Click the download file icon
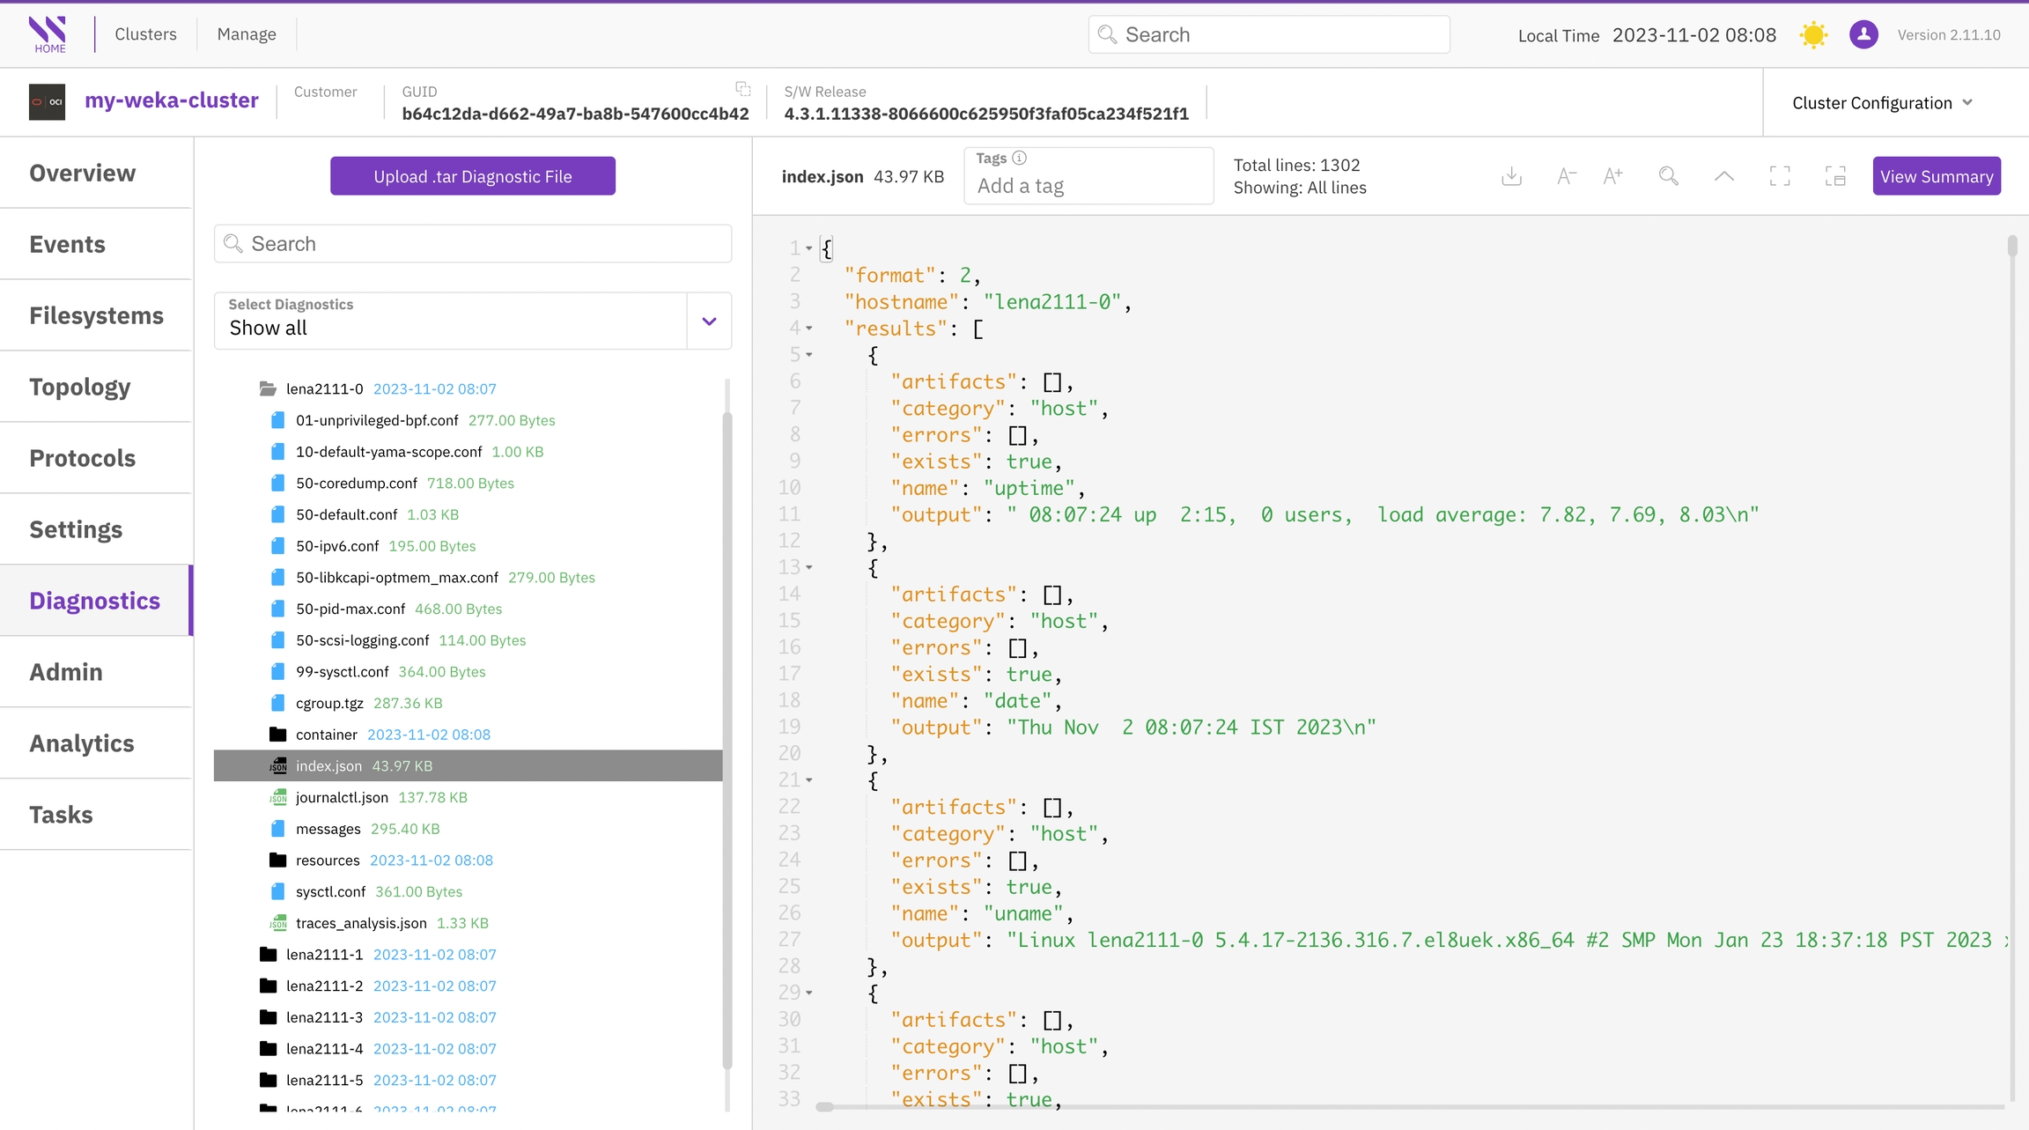Screen dimensions: 2029x1130 pyautogui.click(x=1511, y=176)
